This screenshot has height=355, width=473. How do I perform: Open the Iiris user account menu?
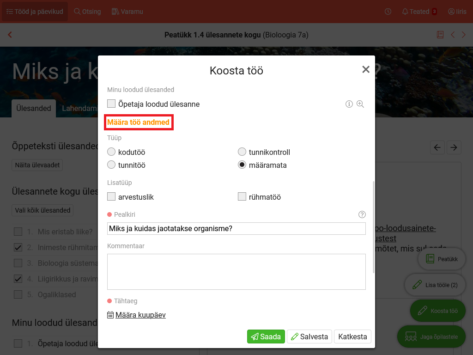tap(457, 12)
